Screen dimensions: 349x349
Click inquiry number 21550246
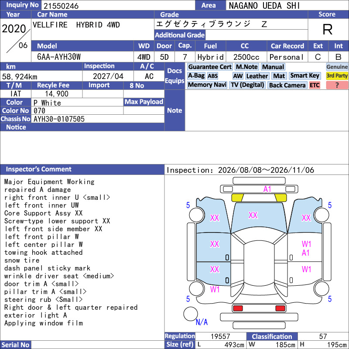point(61,6)
